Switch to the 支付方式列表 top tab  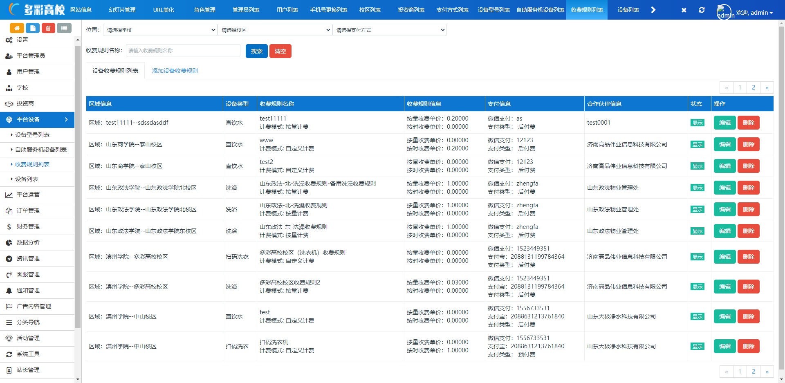(453, 10)
